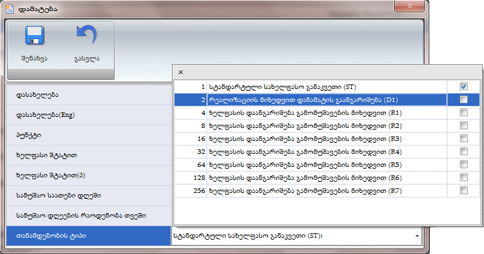This screenshot has height=254, width=484.
Task: Close the დამატება window
Action: [409, 6]
